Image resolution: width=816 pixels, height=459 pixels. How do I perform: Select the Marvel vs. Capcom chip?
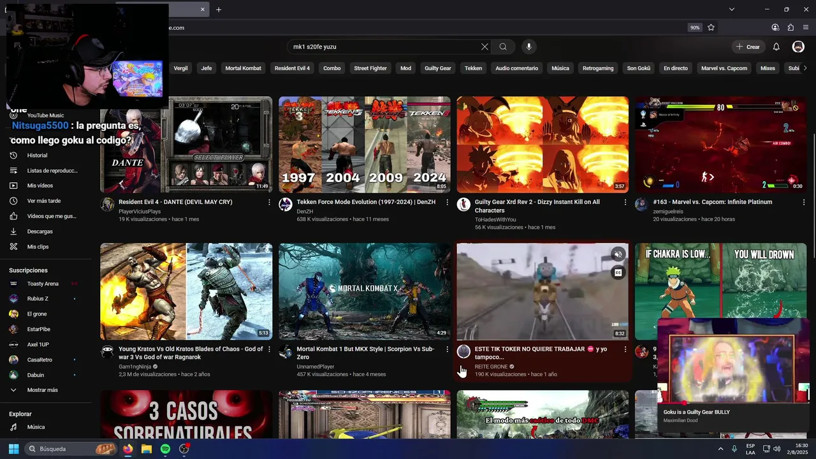click(724, 68)
